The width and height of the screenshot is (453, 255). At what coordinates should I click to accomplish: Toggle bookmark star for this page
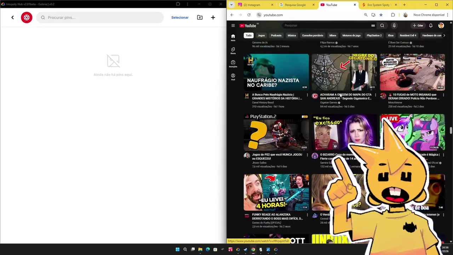pos(381,15)
